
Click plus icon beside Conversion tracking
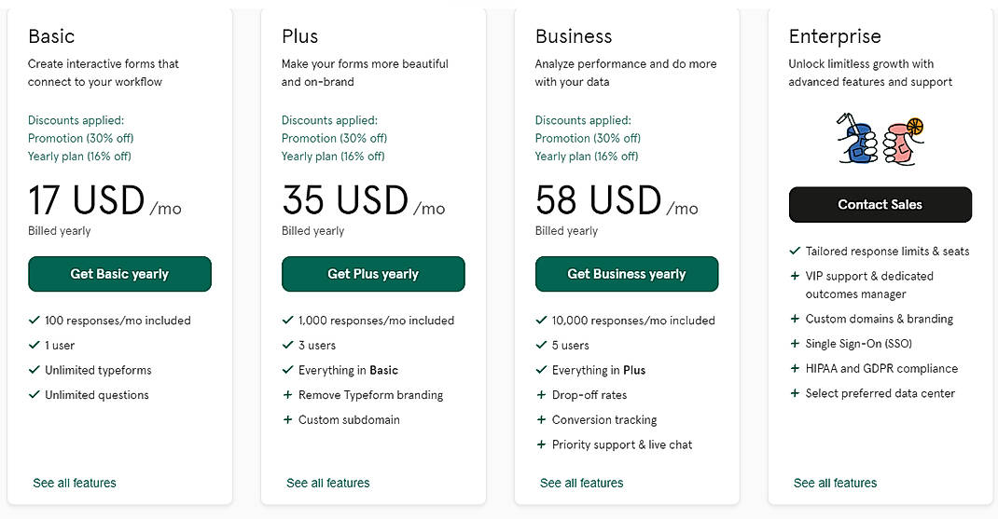(x=542, y=420)
